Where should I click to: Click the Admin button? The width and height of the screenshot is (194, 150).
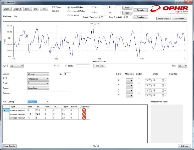click(x=184, y=146)
